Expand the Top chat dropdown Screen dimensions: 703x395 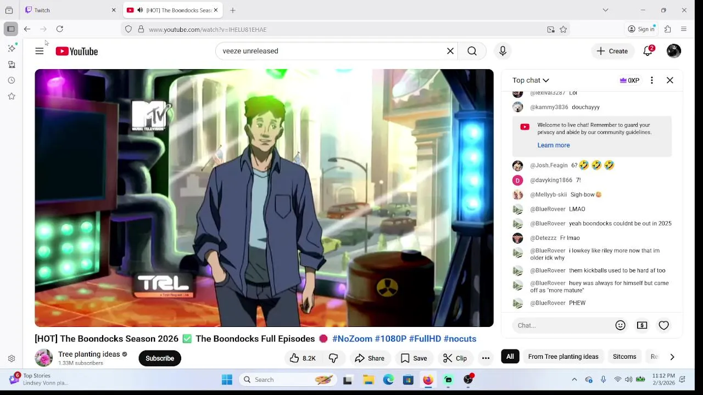pyautogui.click(x=531, y=80)
